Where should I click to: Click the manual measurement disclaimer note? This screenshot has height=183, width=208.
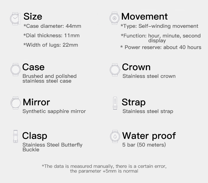pyautogui.click(x=104, y=169)
